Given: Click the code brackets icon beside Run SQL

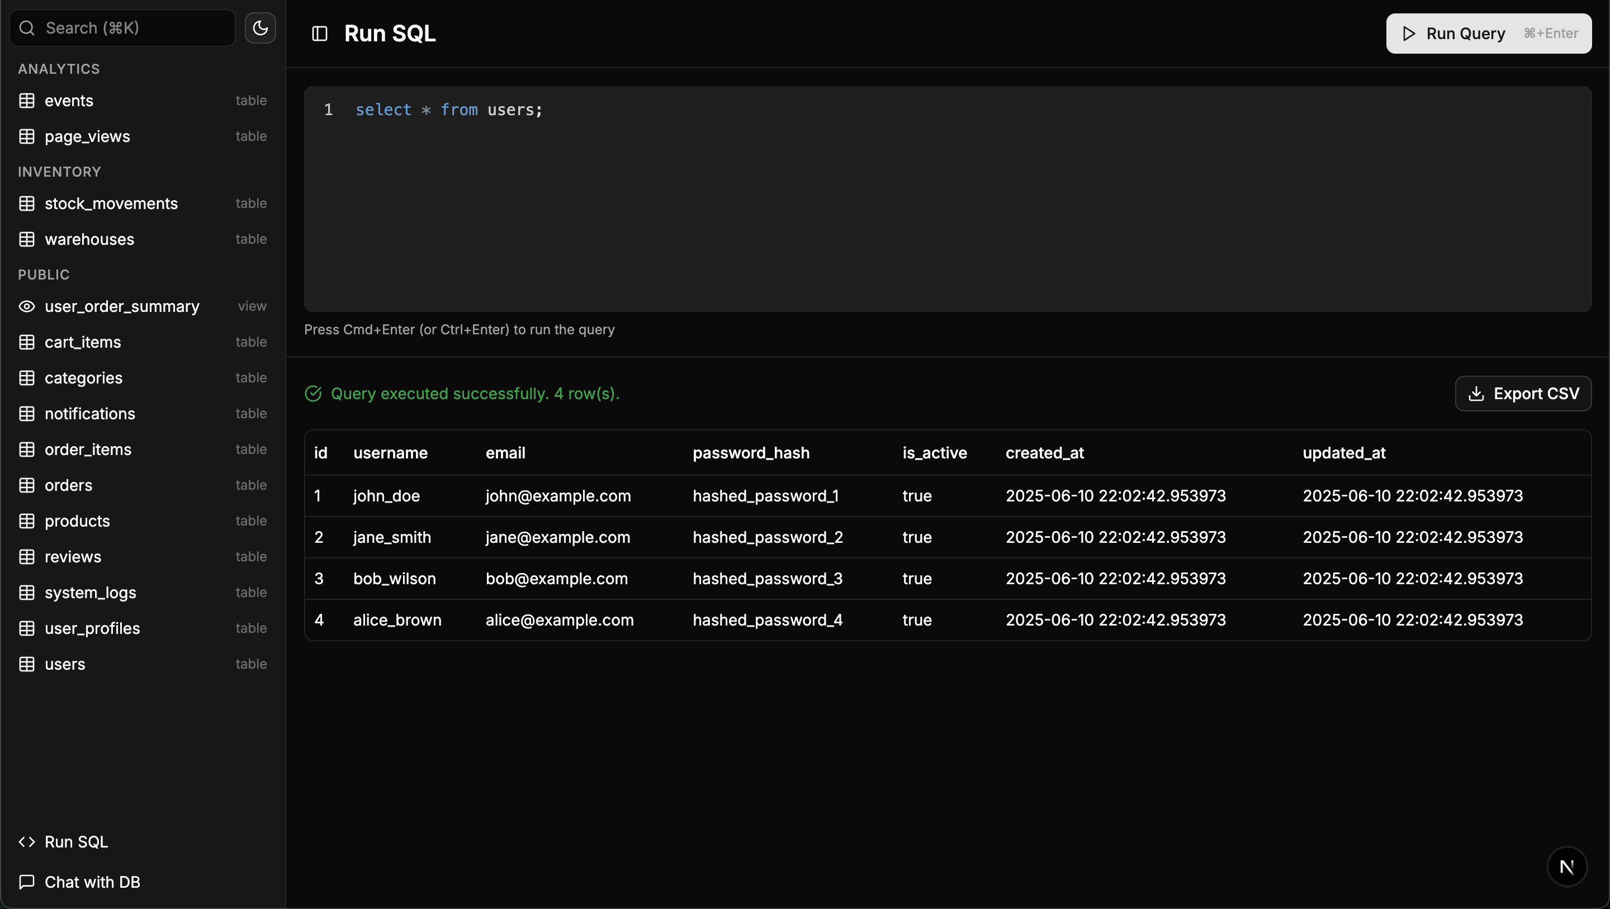Looking at the screenshot, I should point(27,842).
